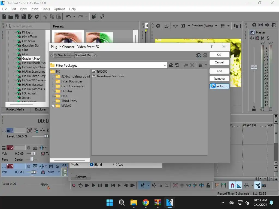Click the Save As... button
This screenshot has width=279, height=209.
[219, 86]
